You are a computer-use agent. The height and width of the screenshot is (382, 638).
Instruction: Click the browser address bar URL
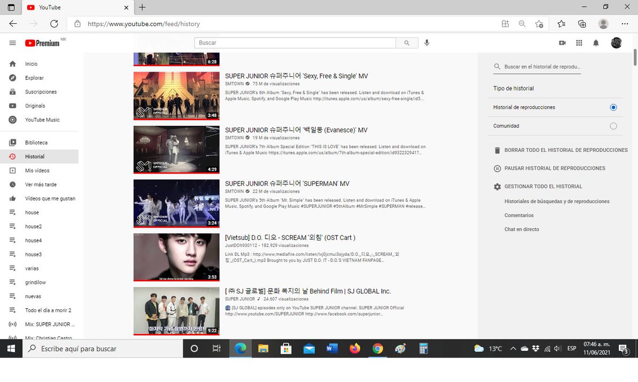[x=144, y=24]
